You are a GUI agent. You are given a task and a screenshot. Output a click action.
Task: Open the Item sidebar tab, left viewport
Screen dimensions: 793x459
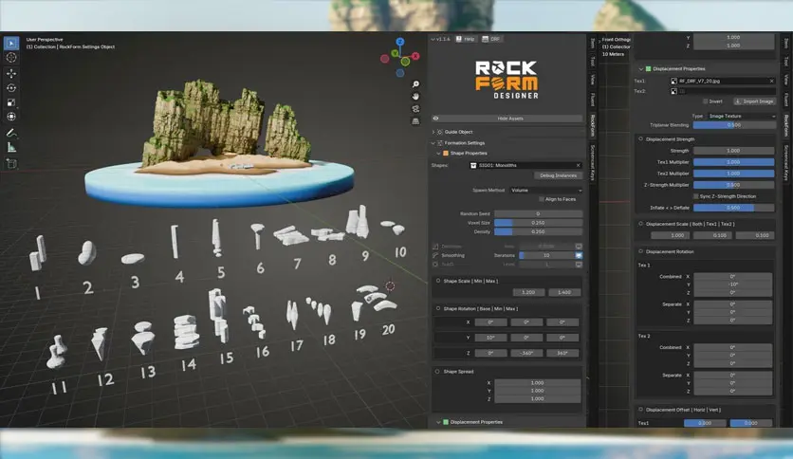click(x=593, y=44)
